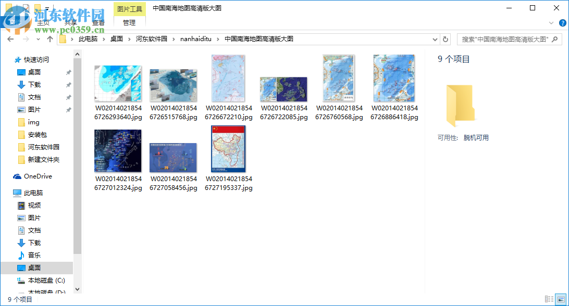Click the Help question-mark icon
This screenshot has width=569, height=306.
click(562, 23)
